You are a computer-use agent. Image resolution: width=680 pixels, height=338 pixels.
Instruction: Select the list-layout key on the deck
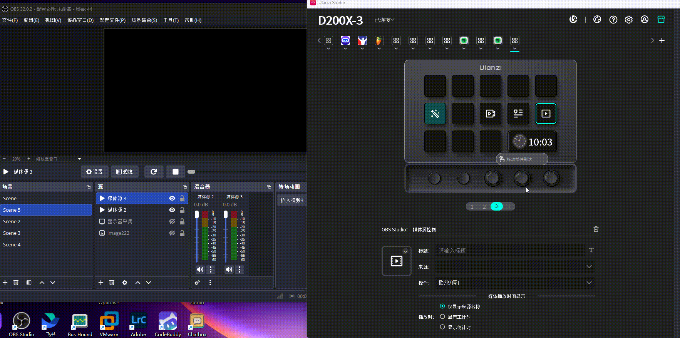pos(518,114)
